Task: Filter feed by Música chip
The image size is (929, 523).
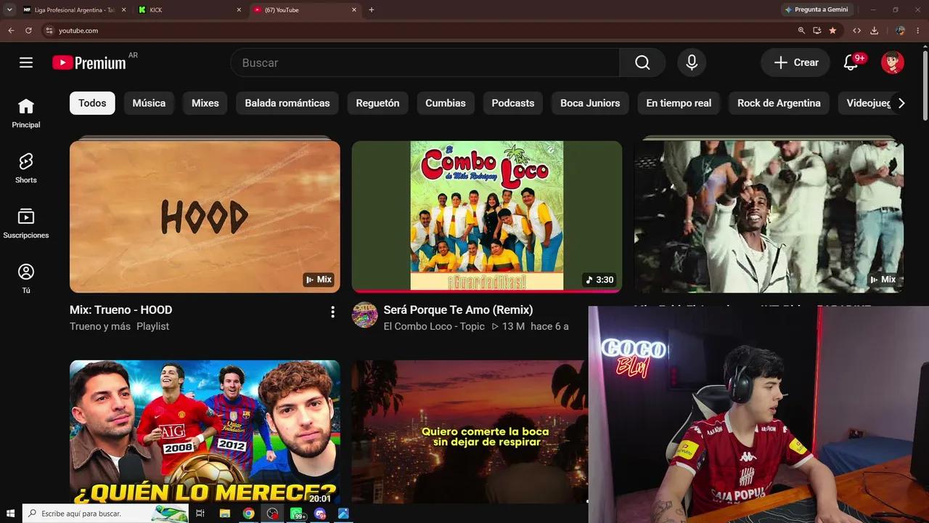Action: click(x=149, y=103)
